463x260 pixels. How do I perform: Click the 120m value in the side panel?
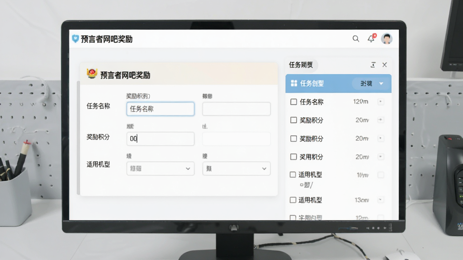point(360,102)
